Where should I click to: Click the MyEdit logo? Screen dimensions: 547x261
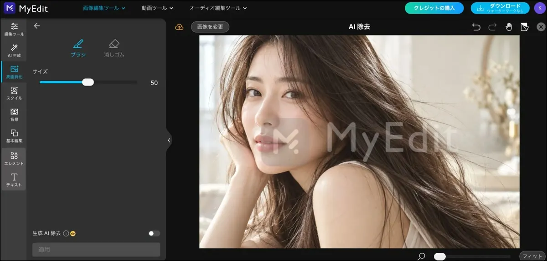[25, 8]
